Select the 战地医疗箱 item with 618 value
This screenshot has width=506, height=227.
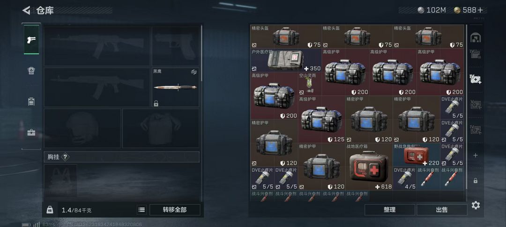coord(369,167)
